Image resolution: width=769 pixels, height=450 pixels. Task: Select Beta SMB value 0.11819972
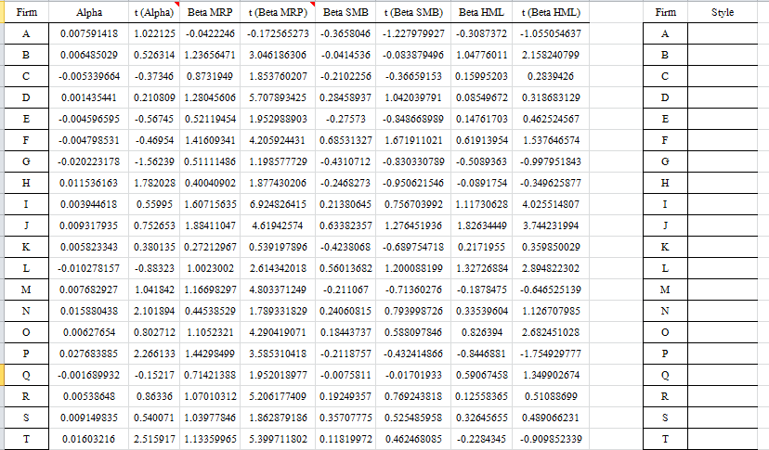[345, 439]
